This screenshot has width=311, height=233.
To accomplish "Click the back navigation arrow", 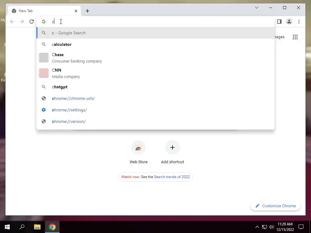I will click(x=12, y=22).
